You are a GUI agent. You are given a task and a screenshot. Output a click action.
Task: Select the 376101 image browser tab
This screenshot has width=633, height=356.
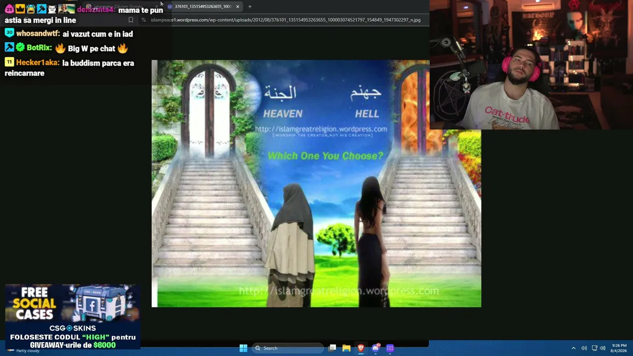click(x=203, y=6)
